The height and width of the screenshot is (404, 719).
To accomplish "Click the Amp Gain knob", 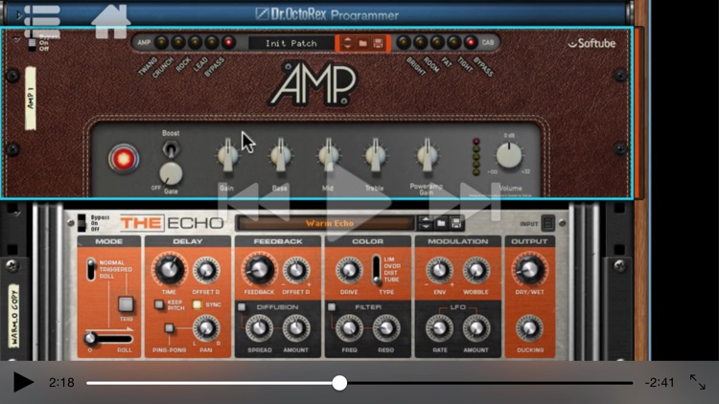I will [x=227, y=156].
